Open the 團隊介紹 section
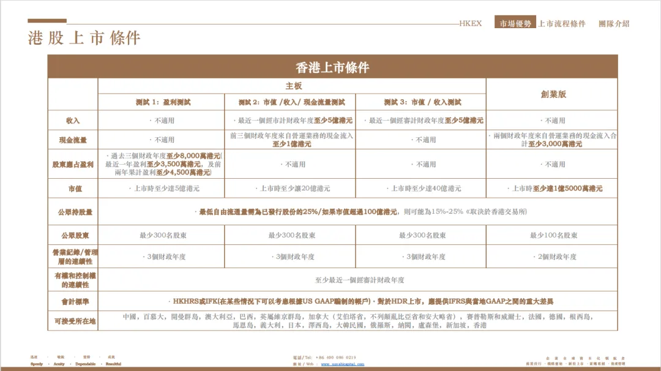This screenshot has height=371, width=661. (x=614, y=22)
